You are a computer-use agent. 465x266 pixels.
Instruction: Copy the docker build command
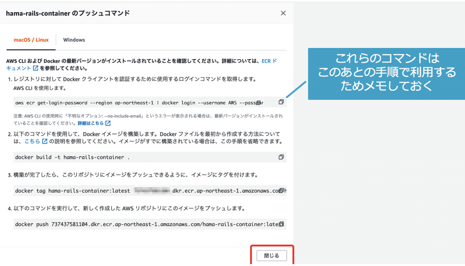281,157
